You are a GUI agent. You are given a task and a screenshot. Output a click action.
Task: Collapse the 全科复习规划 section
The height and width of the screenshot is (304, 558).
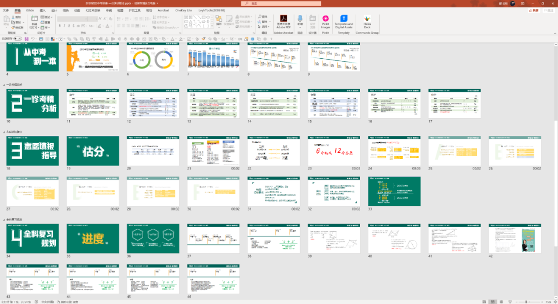point(4,220)
